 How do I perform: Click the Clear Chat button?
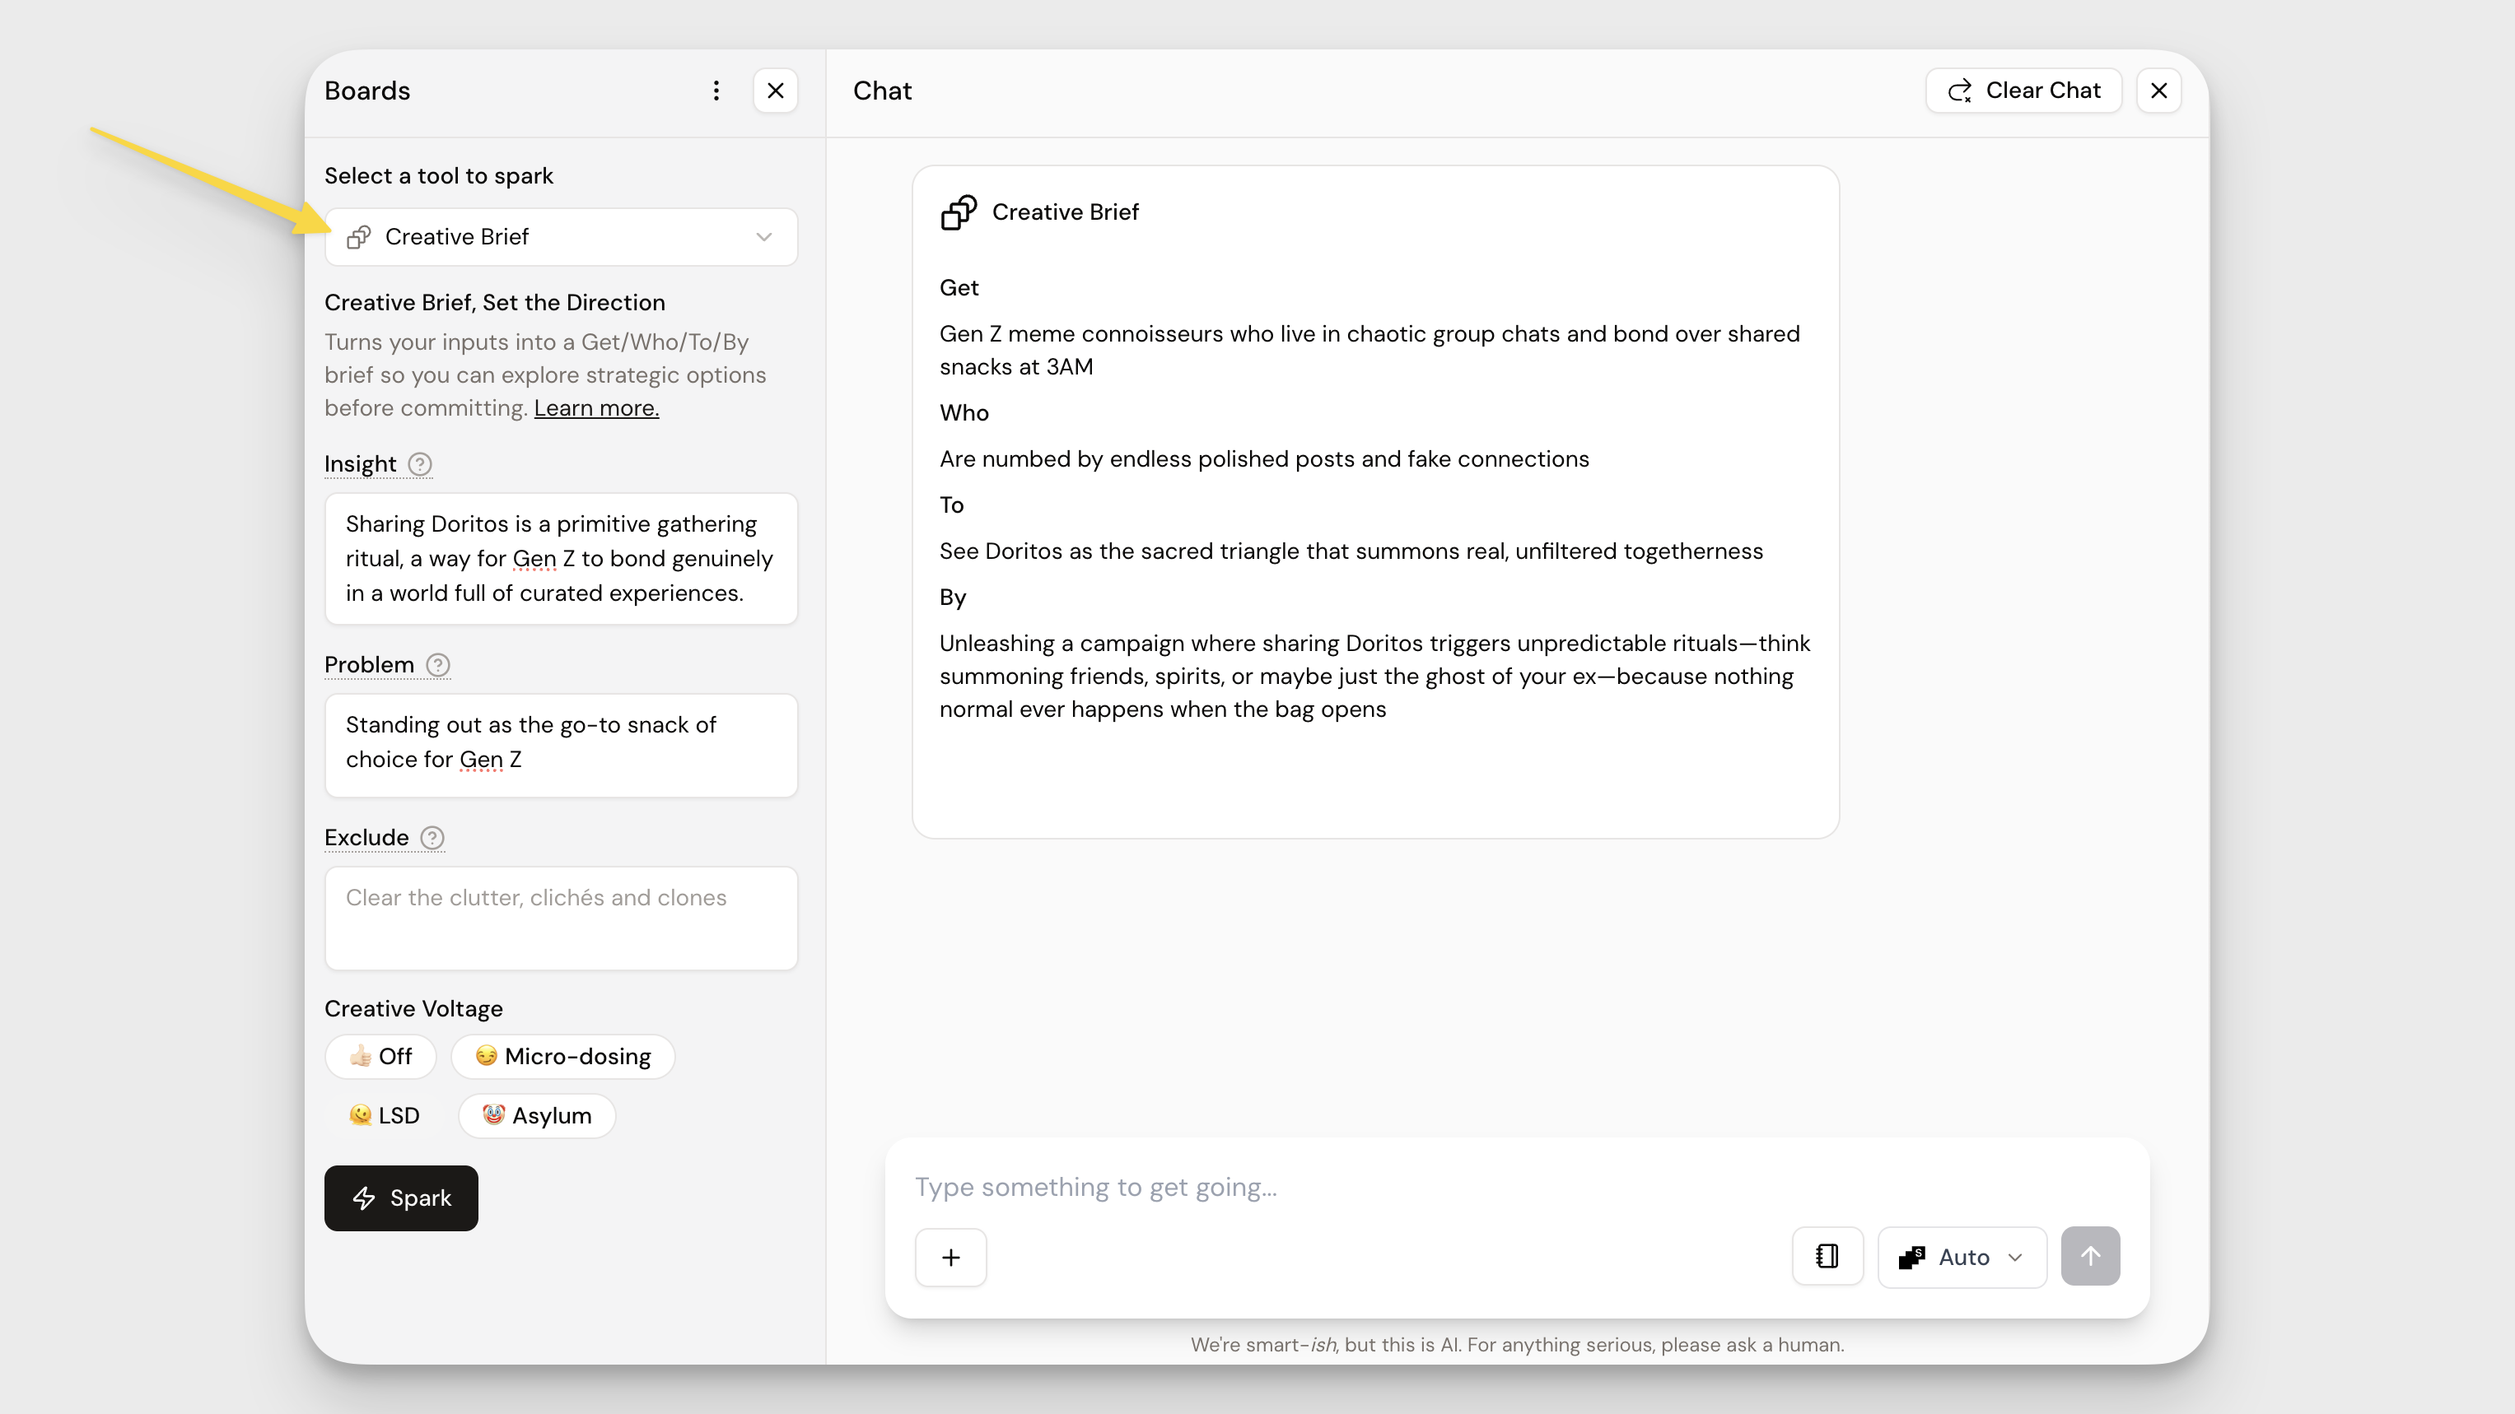click(x=2023, y=91)
